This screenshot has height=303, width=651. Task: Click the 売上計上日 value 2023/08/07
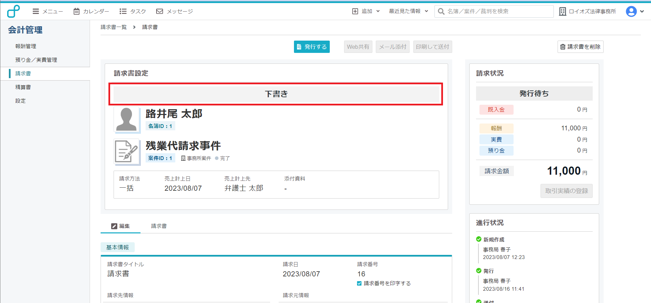183,188
